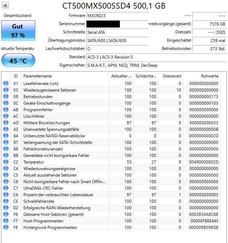Click status icon for Erfolgreiche RAIN-Wiederherstellung

(6, 208)
